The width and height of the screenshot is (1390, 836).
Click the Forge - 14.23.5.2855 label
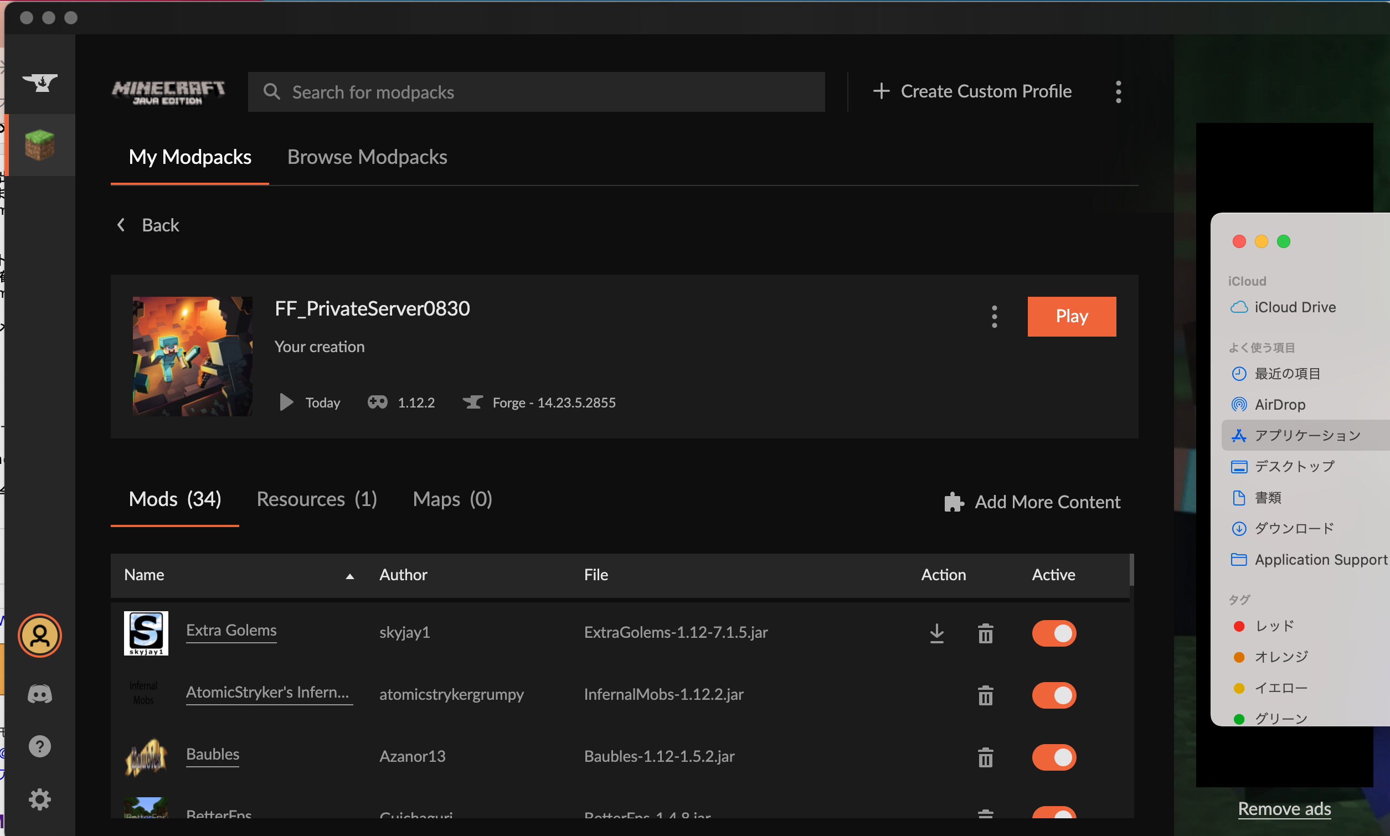pos(554,403)
